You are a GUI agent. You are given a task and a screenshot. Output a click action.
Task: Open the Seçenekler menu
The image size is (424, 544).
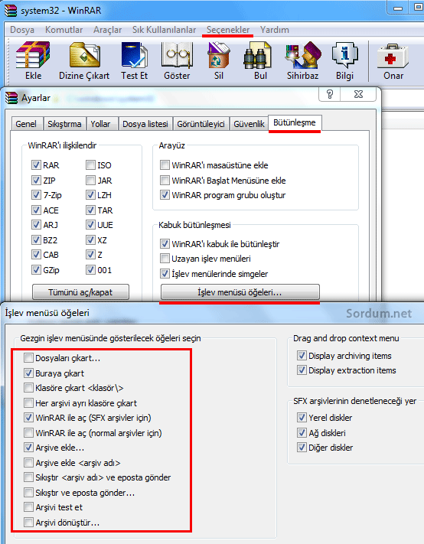(228, 30)
